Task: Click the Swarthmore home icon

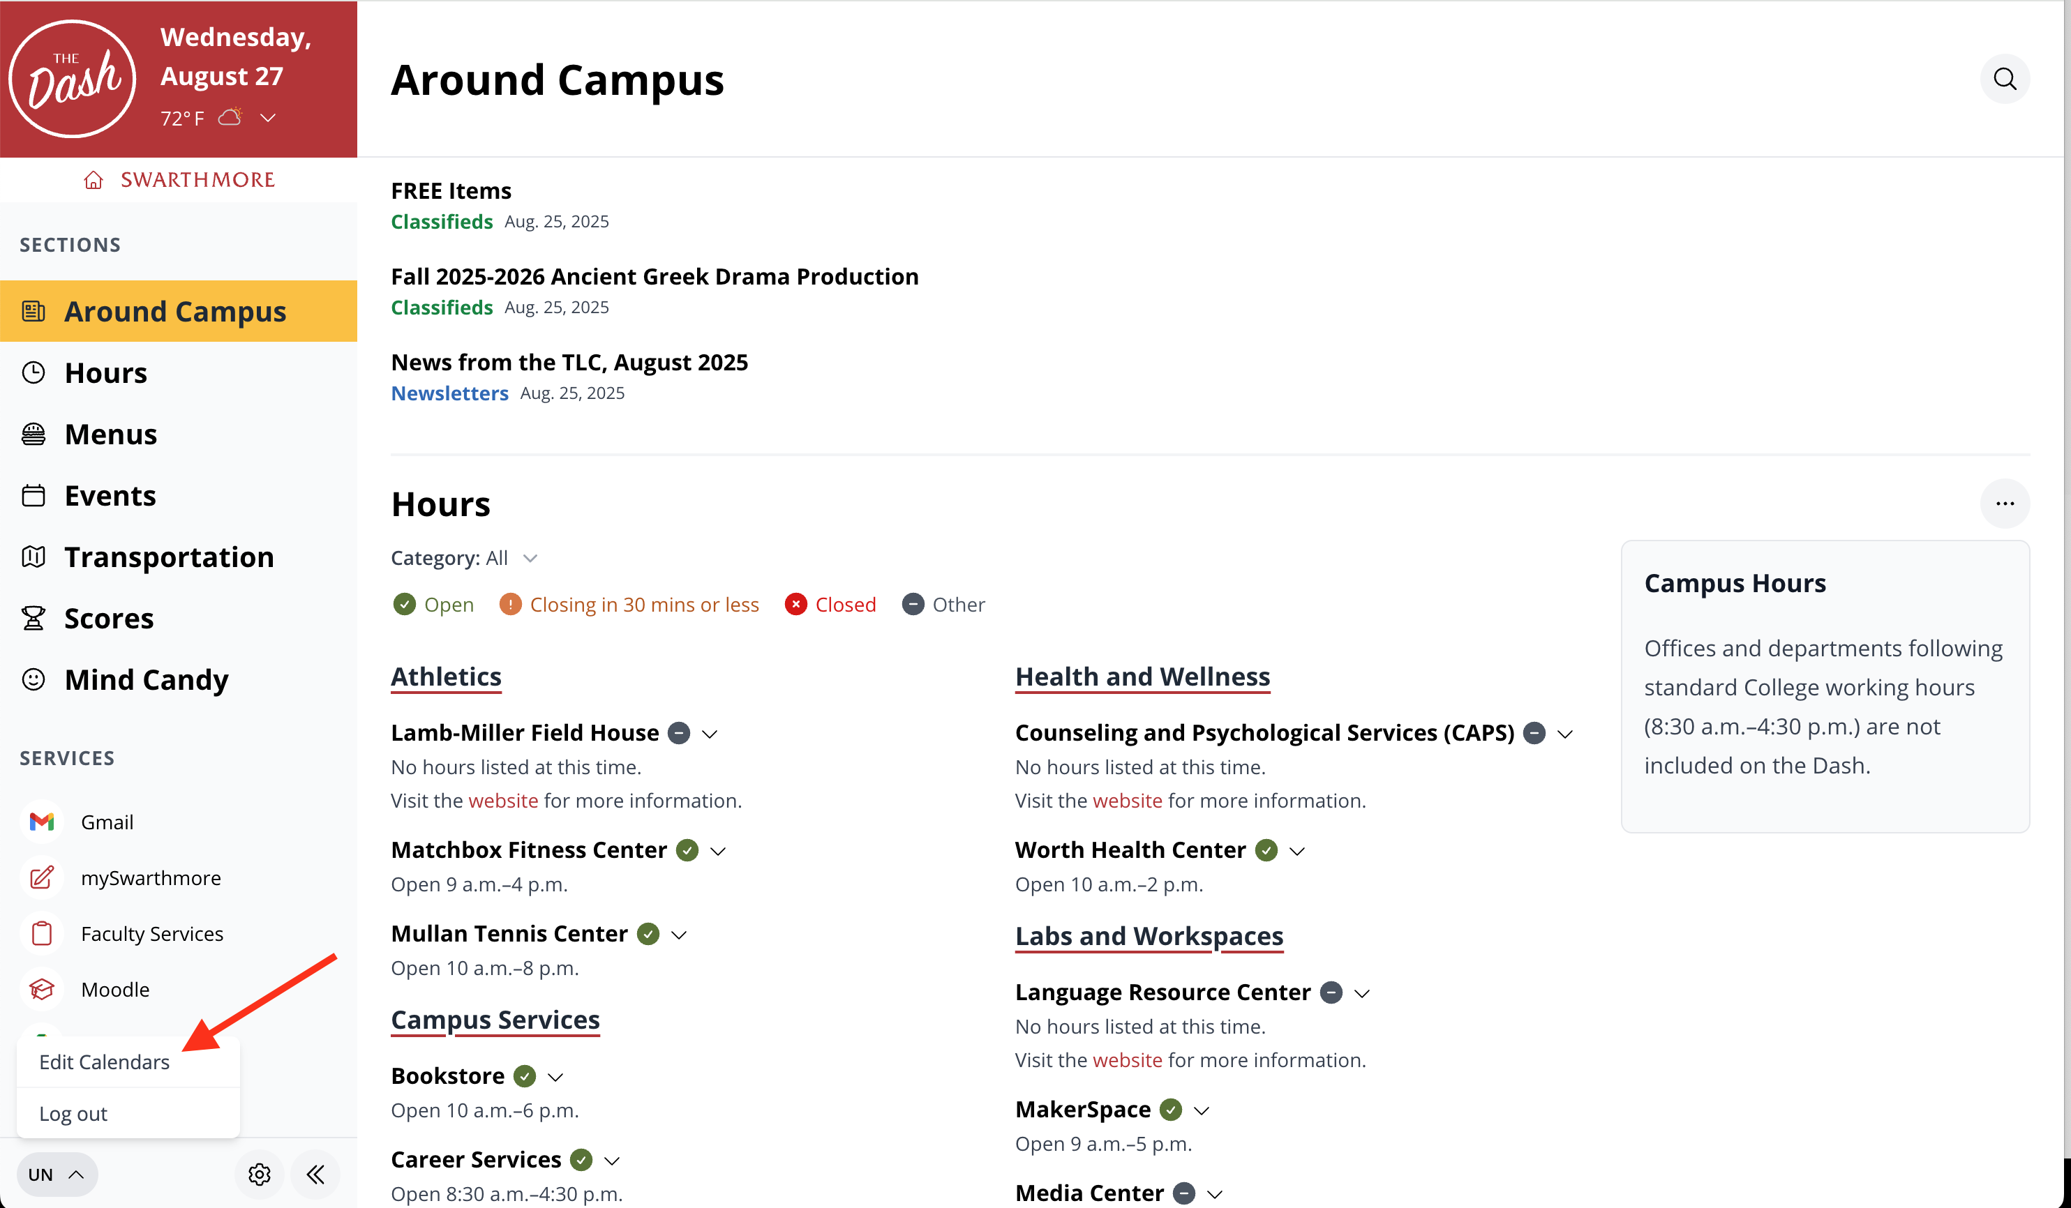Action: click(x=94, y=180)
